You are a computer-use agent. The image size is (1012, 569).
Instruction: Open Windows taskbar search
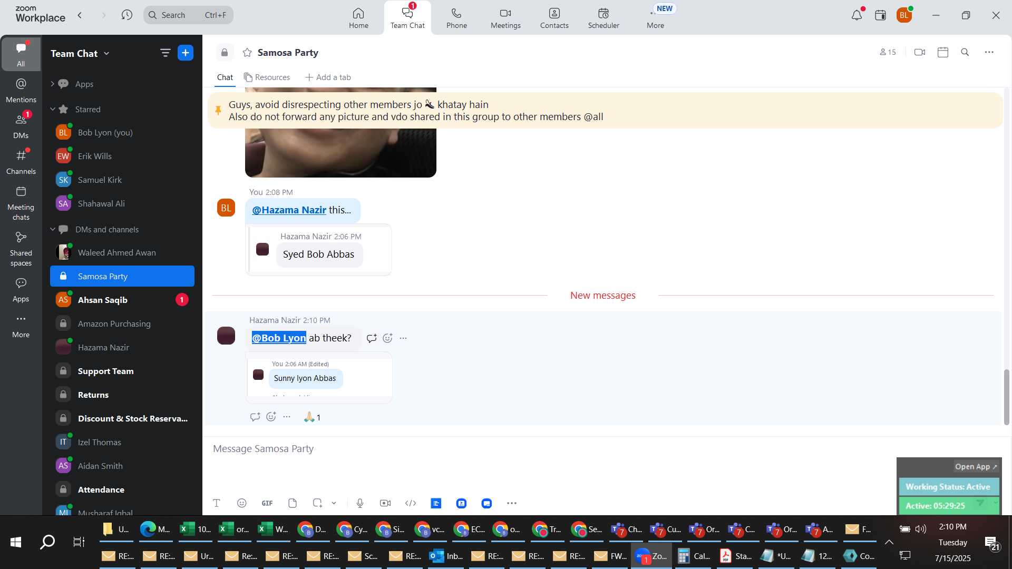point(47,542)
